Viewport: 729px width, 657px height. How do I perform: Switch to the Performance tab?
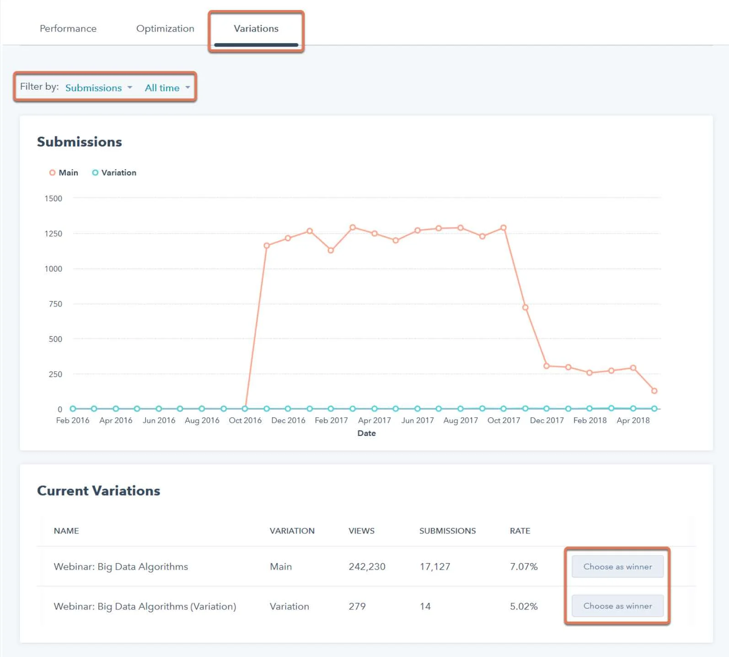coord(68,28)
